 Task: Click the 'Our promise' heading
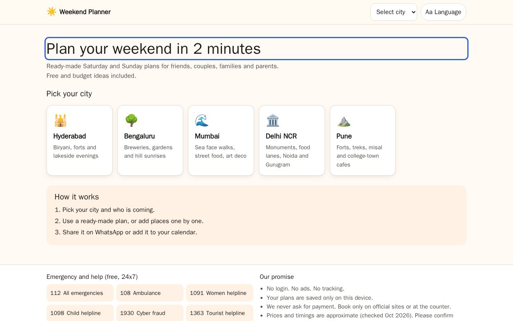coord(277,277)
